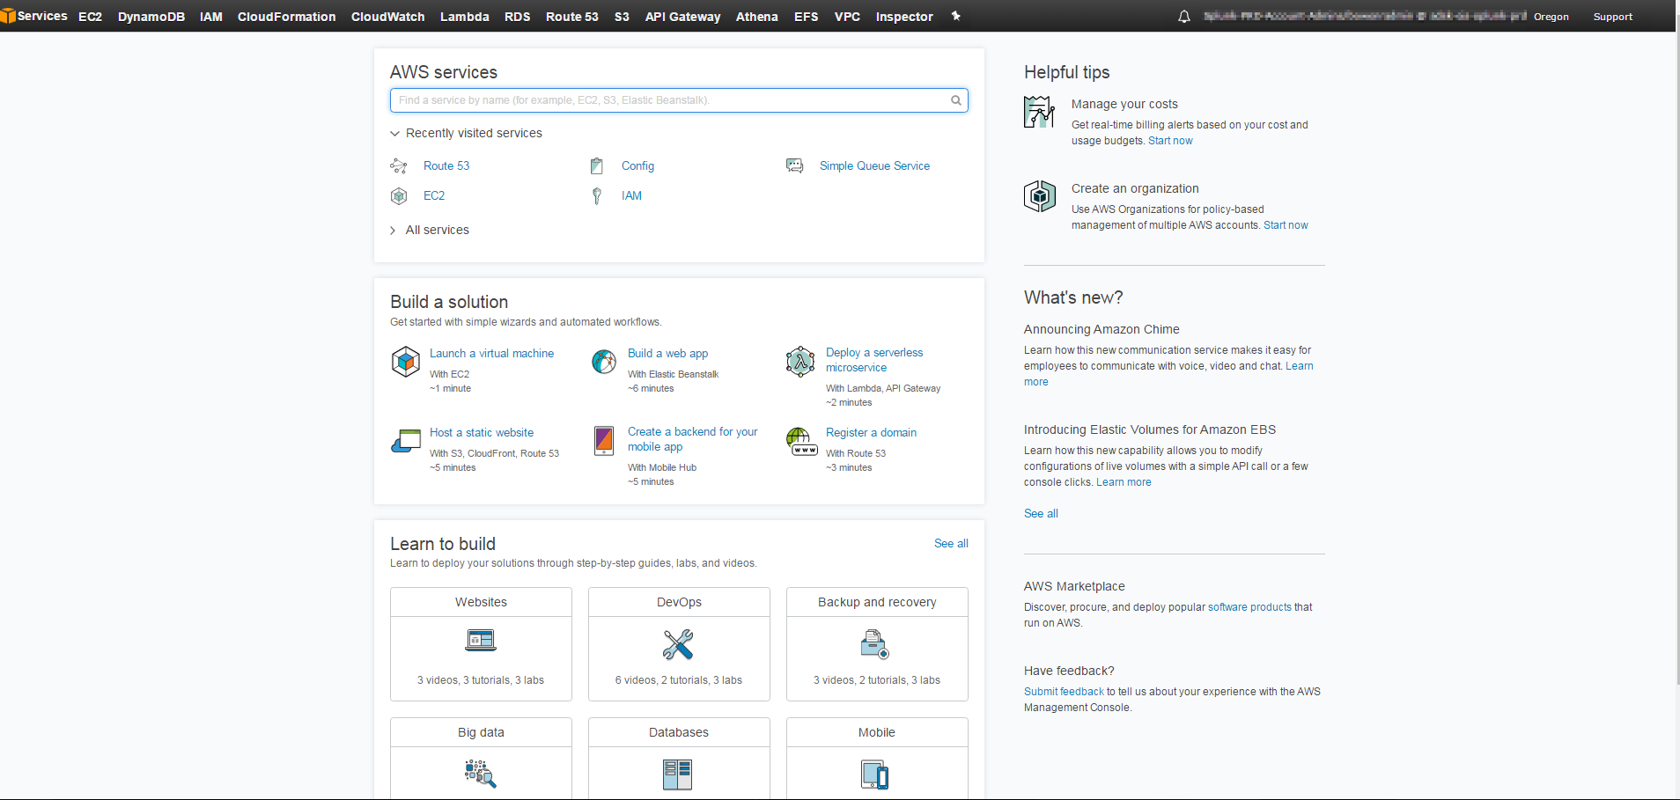Click the Launch a virtual machine link
This screenshot has width=1680, height=800.
[x=491, y=353]
